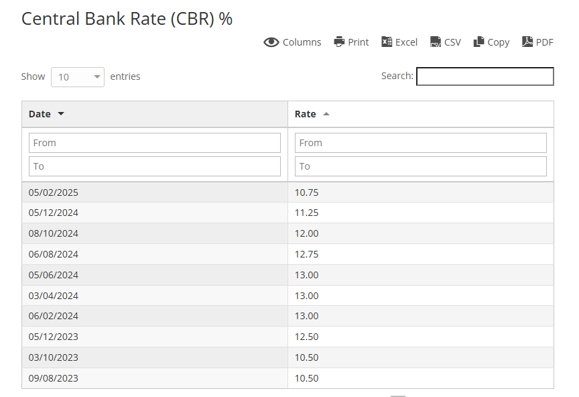
Task: Click the Copy documents icon
Action: click(478, 42)
